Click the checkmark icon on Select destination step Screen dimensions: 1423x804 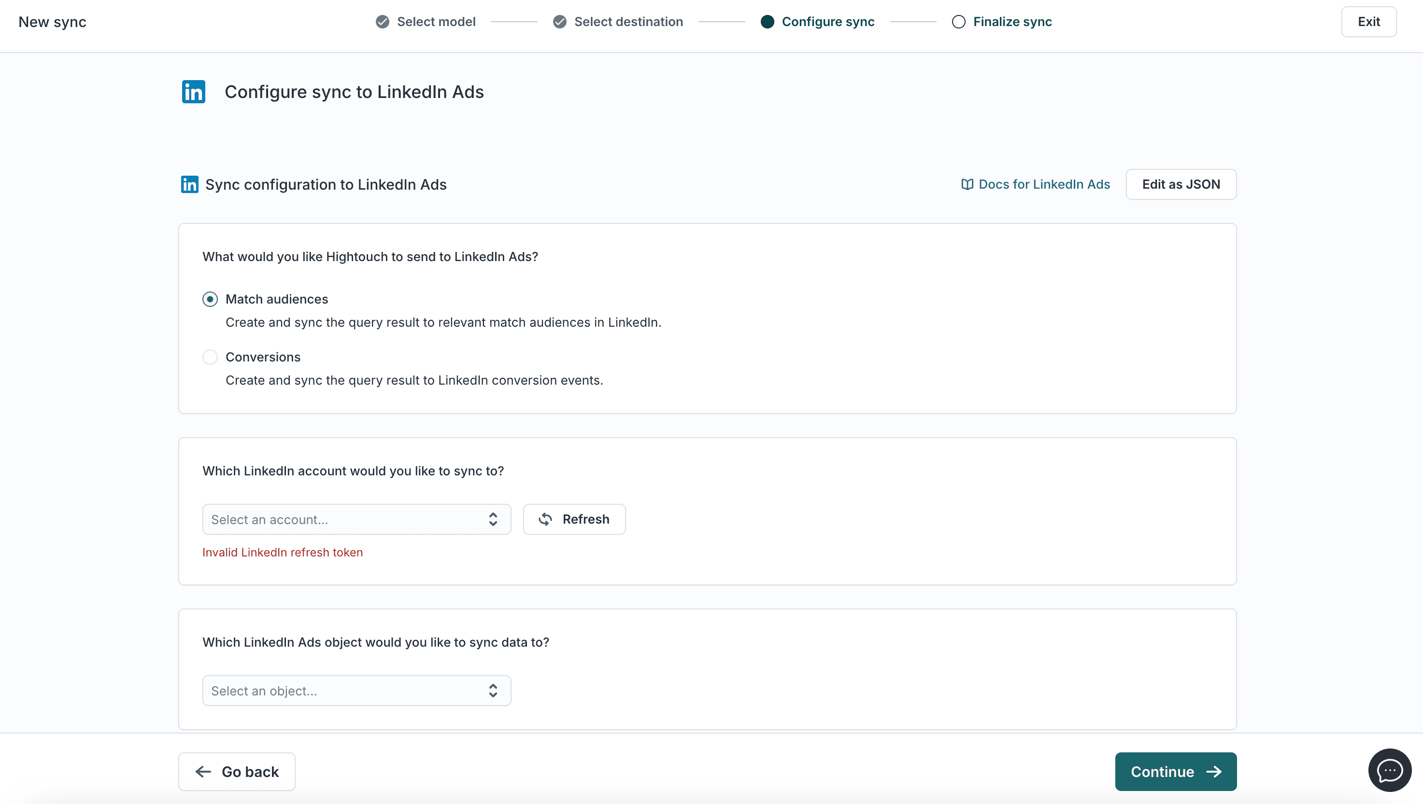click(x=560, y=22)
